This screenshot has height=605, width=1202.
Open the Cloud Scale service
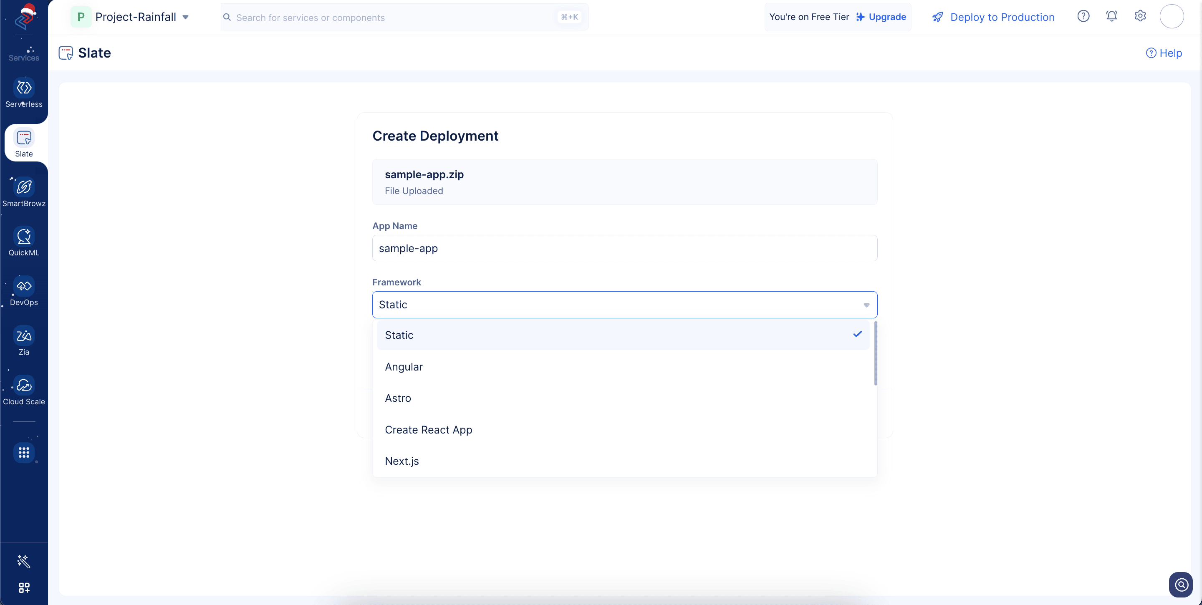24,391
